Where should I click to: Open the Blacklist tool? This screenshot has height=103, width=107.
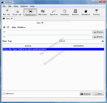coord(86,12)
